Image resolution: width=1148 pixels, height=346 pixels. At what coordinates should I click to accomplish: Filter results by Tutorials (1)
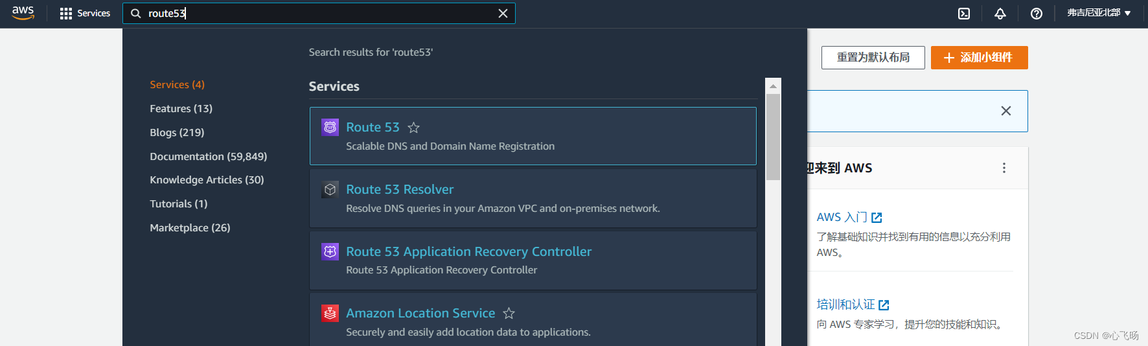coord(178,204)
